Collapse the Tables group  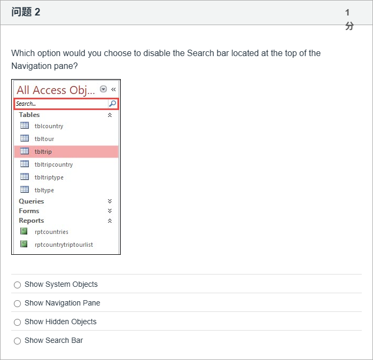tap(110, 115)
